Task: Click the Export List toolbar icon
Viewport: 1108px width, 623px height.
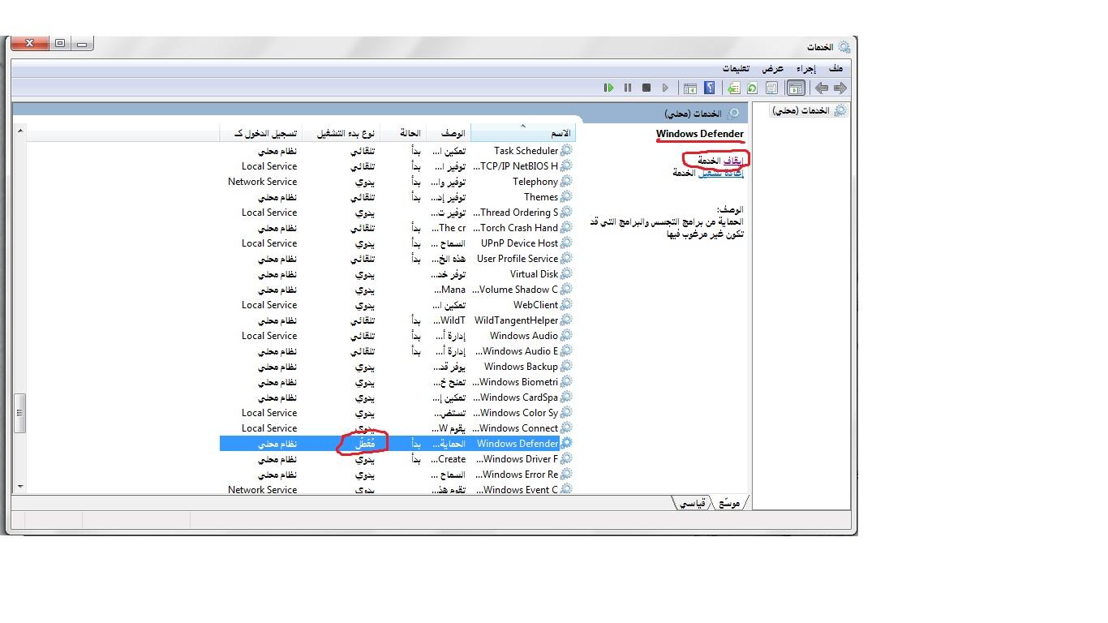Action: coord(733,88)
